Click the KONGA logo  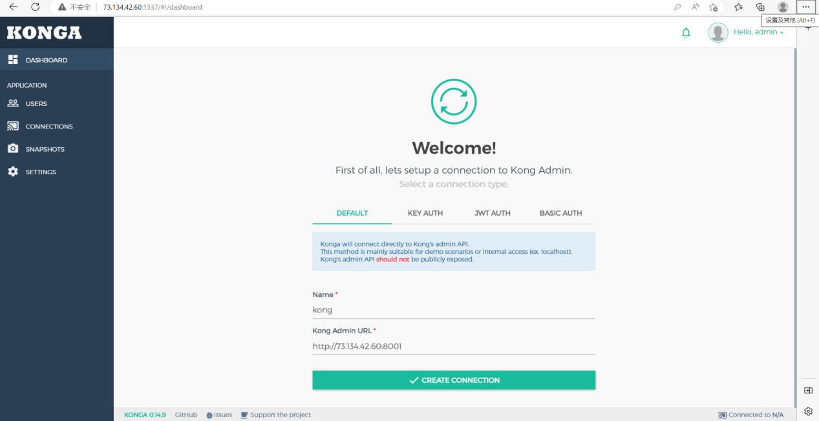coord(44,32)
